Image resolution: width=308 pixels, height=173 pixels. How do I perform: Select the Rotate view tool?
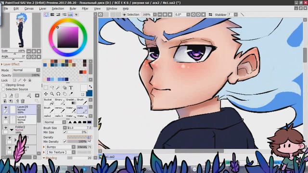pyautogui.click(x=58, y=94)
